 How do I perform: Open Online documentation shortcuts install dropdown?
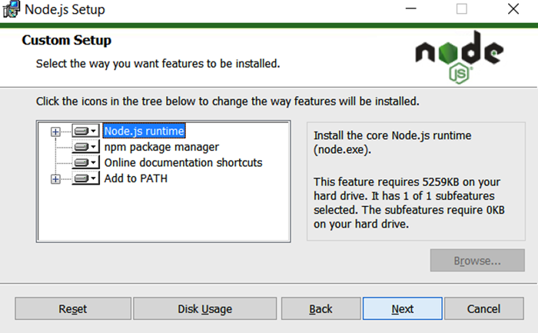[x=86, y=162]
